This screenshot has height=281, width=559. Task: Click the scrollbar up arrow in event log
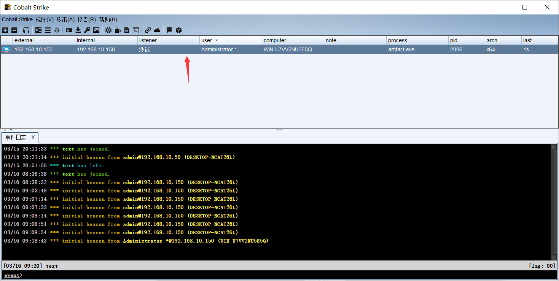554,147
